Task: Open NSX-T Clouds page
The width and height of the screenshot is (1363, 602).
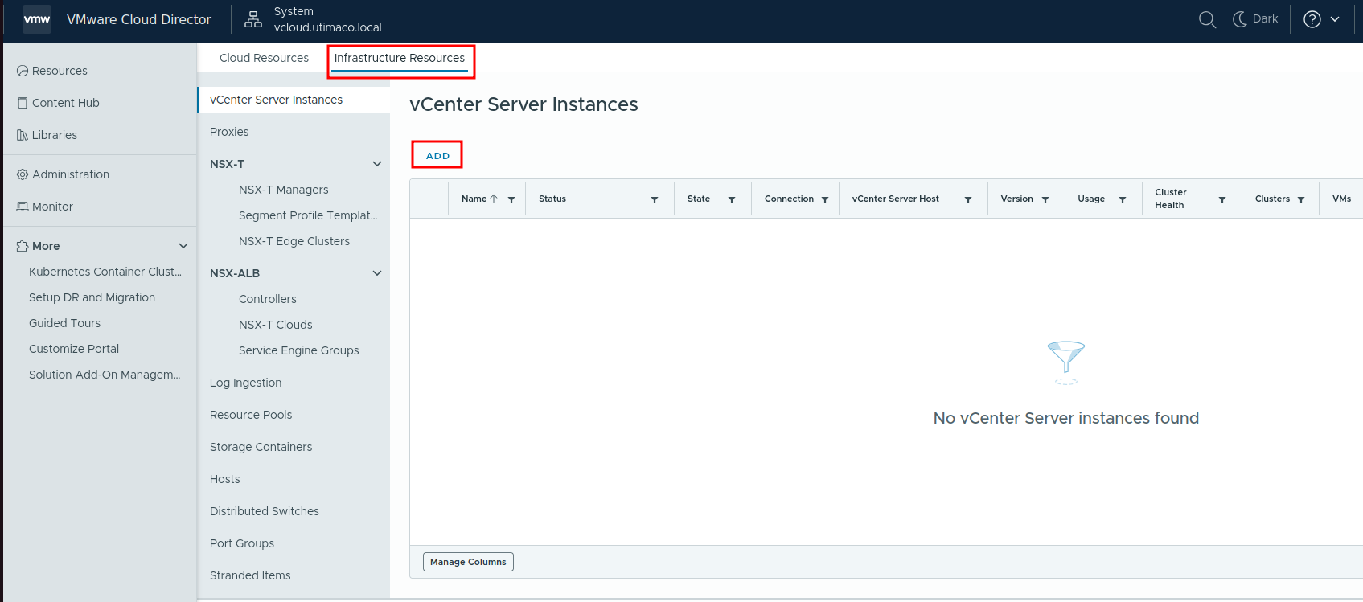Action: 276,325
